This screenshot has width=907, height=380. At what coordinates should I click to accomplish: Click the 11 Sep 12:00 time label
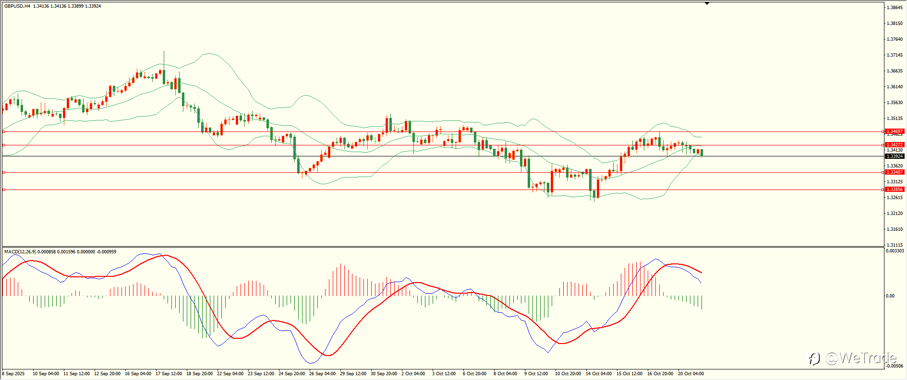[x=76, y=374]
